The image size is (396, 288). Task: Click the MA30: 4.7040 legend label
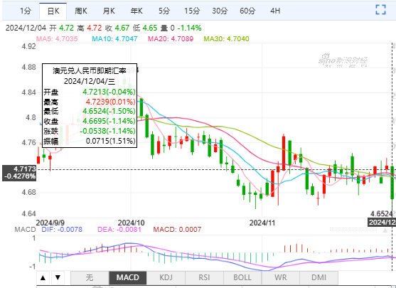tap(226, 39)
